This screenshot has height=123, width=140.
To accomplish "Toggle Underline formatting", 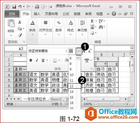I will 43,60.
